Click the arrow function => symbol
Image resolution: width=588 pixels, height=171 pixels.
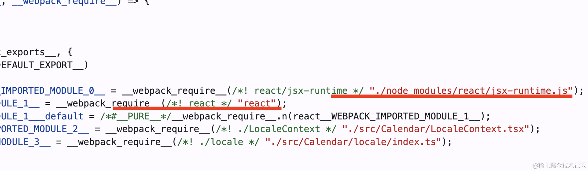[x=133, y=2]
